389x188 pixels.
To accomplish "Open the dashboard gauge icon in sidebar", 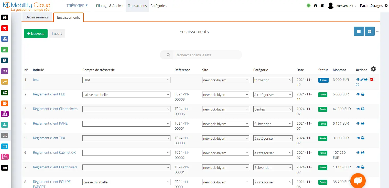I will 5,17.
